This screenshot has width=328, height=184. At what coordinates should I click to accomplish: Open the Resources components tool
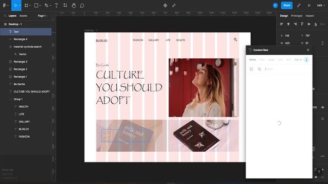65,6
